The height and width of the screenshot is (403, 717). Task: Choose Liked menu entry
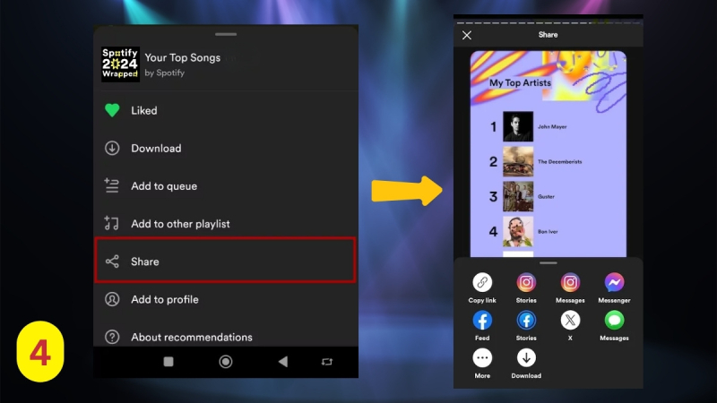226,110
